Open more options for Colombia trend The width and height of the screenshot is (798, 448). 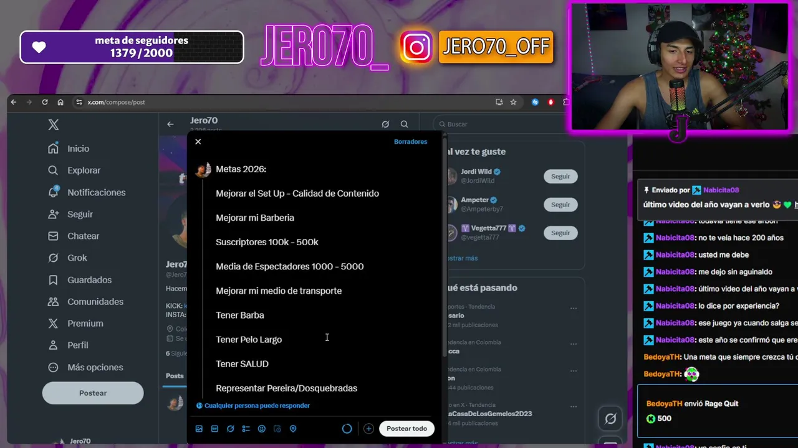tap(573, 344)
